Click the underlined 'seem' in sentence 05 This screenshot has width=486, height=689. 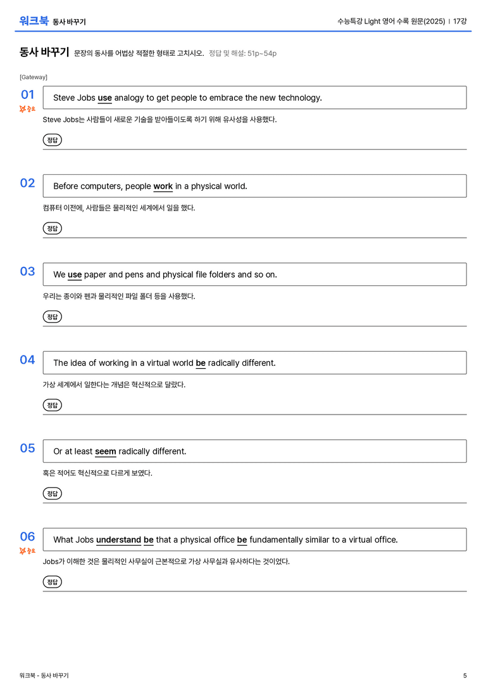pyautogui.click(x=106, y=452)
